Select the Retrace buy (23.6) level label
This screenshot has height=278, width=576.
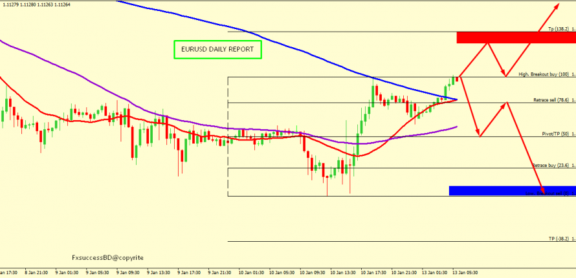[552, 166]
